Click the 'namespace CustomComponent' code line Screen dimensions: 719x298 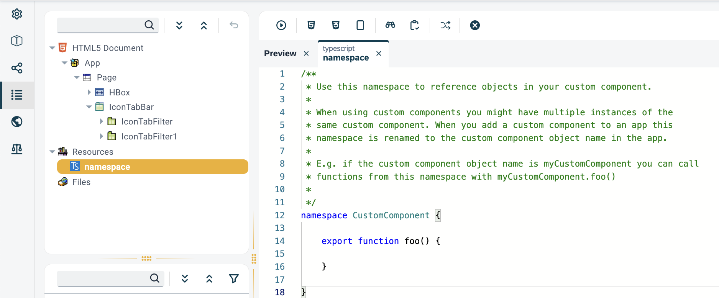point(371,215)
